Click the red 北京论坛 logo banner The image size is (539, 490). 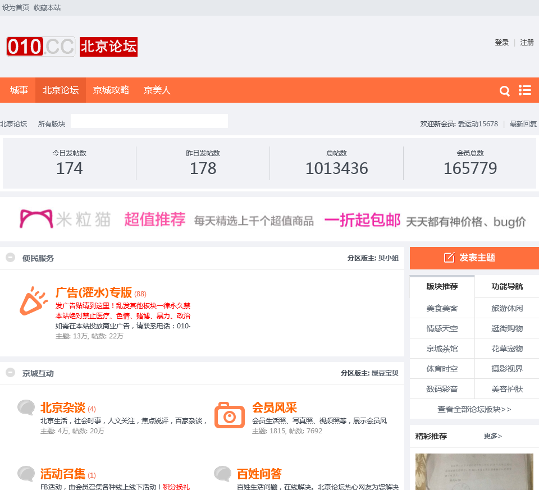108,47
